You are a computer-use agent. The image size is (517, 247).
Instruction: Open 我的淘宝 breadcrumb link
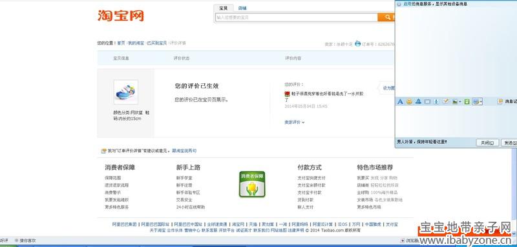[136, 43]
